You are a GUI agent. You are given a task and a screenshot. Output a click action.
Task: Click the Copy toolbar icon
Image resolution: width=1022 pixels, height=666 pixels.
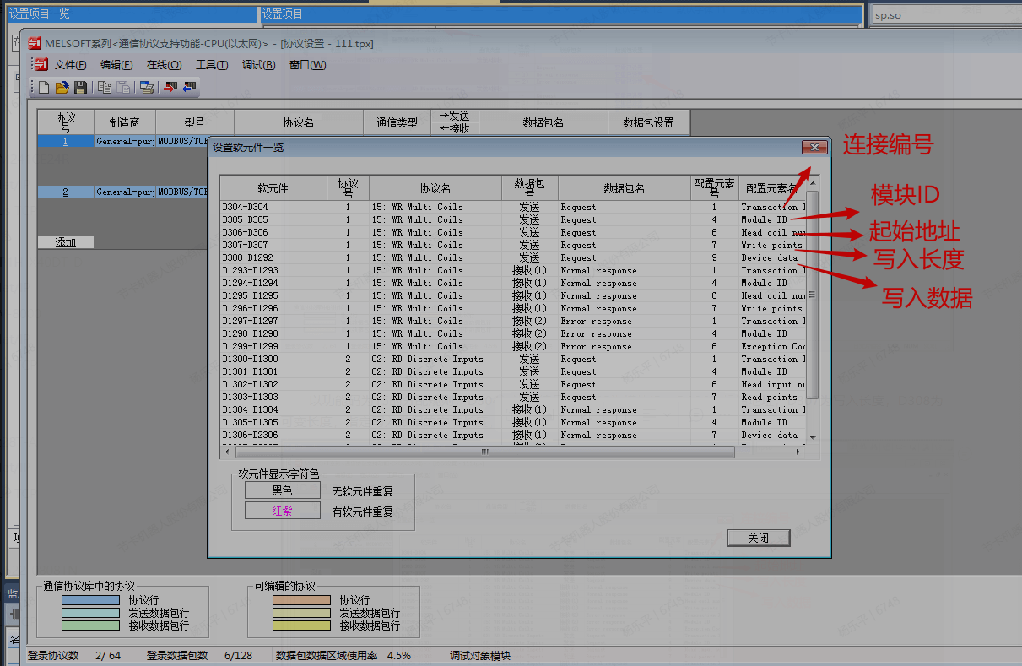pos(105,87)
